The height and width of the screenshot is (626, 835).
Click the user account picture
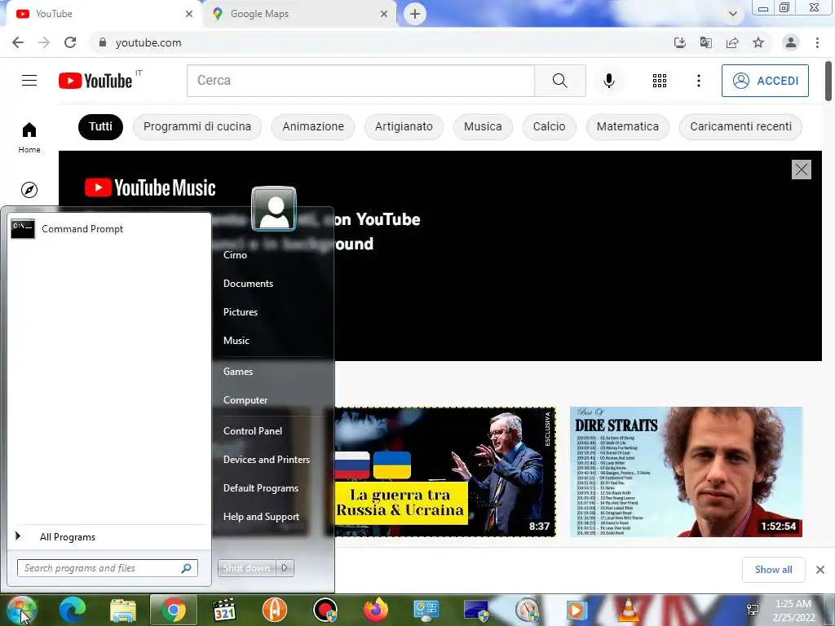(x=274, y=209)
